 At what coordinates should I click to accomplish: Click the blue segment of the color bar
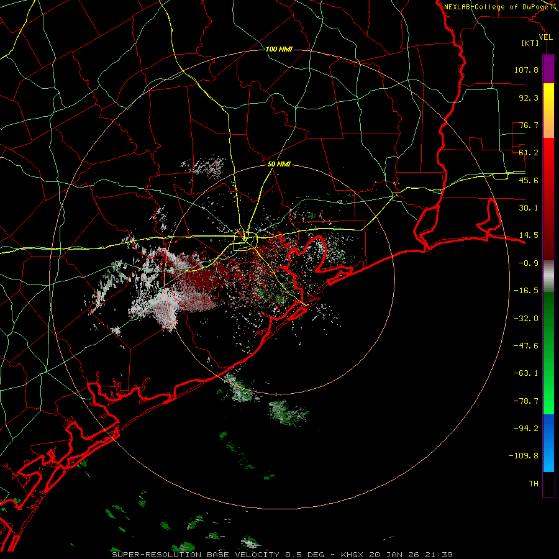548,443
